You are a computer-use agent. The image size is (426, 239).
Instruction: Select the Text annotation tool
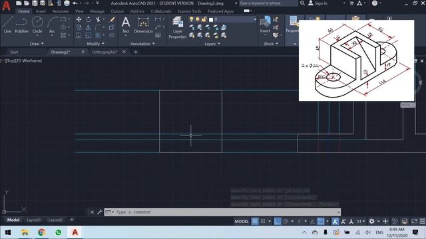126,25
